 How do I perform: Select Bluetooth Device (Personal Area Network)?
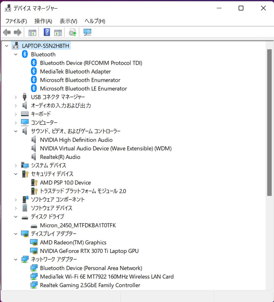pos(91,268)
